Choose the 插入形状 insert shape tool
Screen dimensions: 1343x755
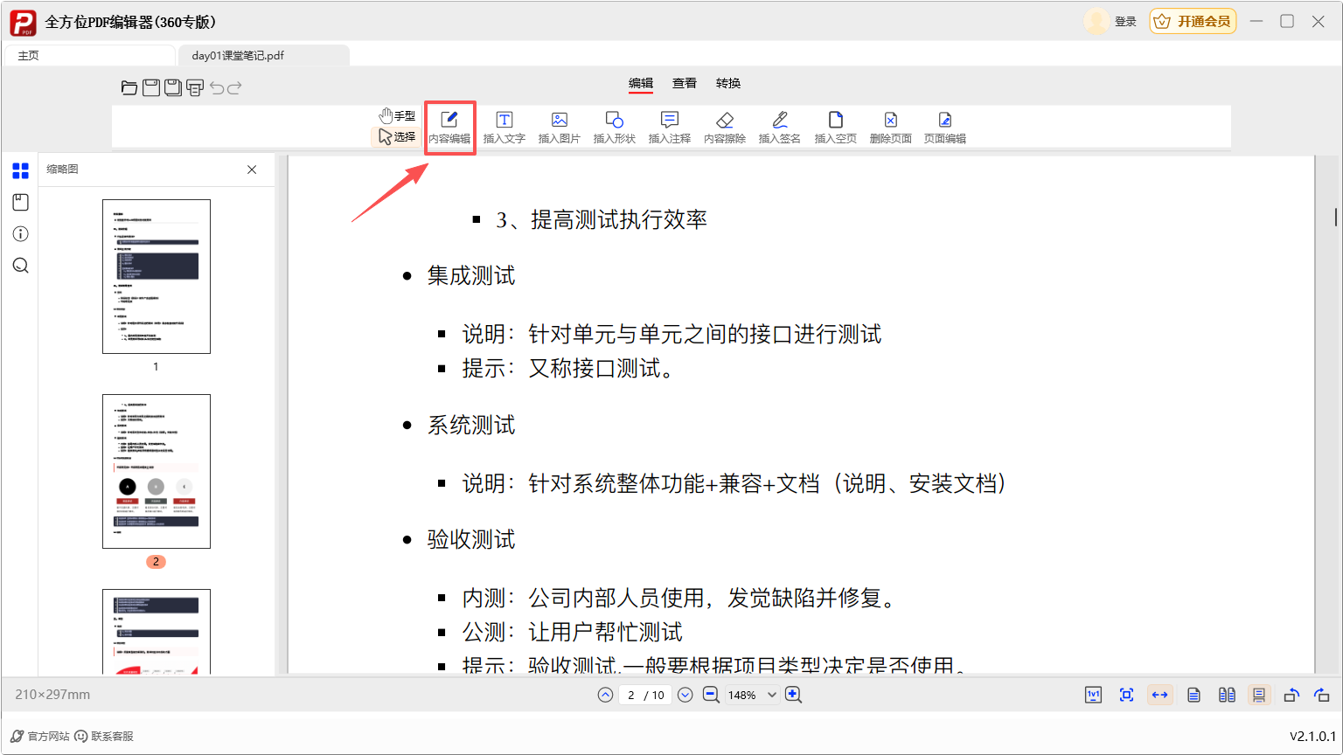pyautogui.click(x=614, y=127)
